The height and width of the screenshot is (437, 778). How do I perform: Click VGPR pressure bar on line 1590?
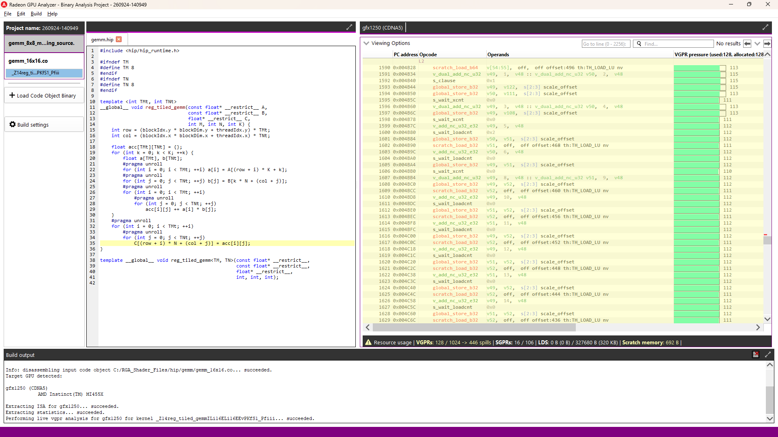point(700,68)
